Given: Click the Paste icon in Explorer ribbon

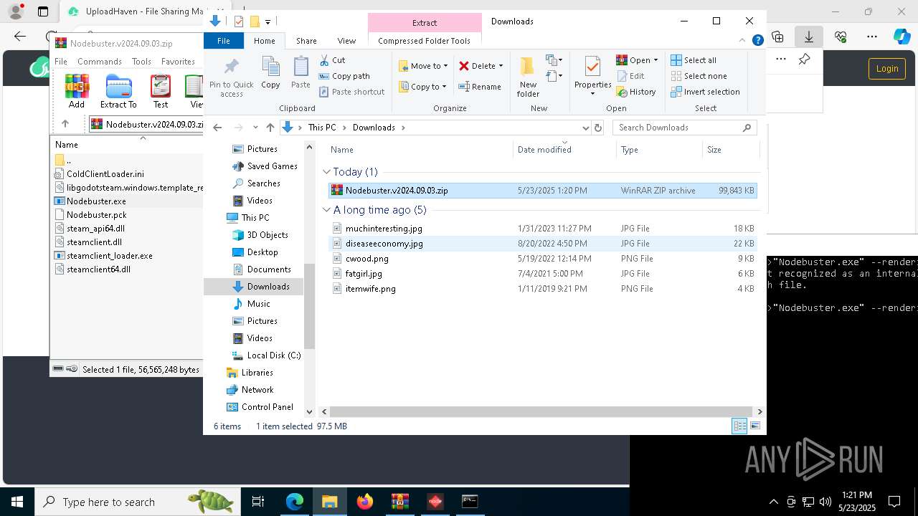Looking at the screenshot, I should [301, 72].
